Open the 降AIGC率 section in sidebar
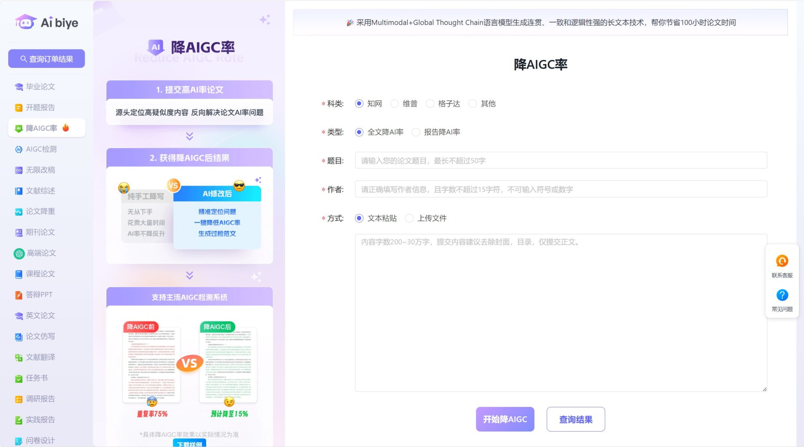 click(x=41, y=128)
